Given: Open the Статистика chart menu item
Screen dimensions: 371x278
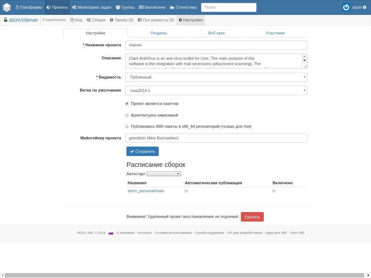Looking at the screenshot, I should [183, 7].
